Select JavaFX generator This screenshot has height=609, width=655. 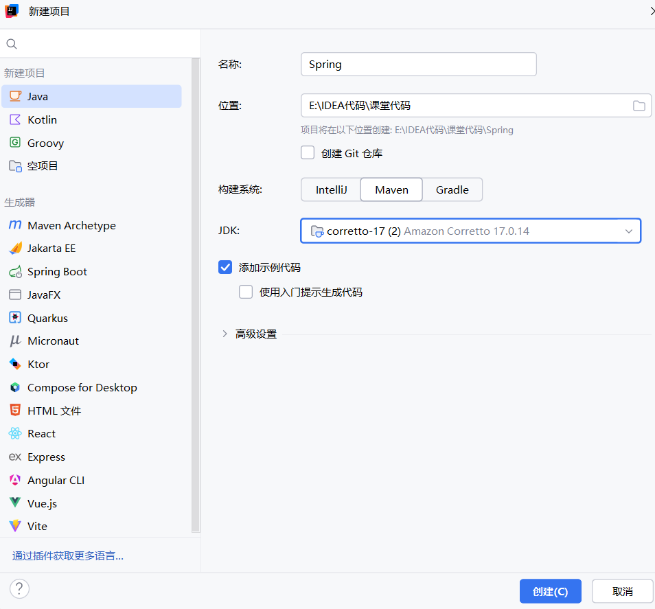pyautogui.click(x=91, y=295)
